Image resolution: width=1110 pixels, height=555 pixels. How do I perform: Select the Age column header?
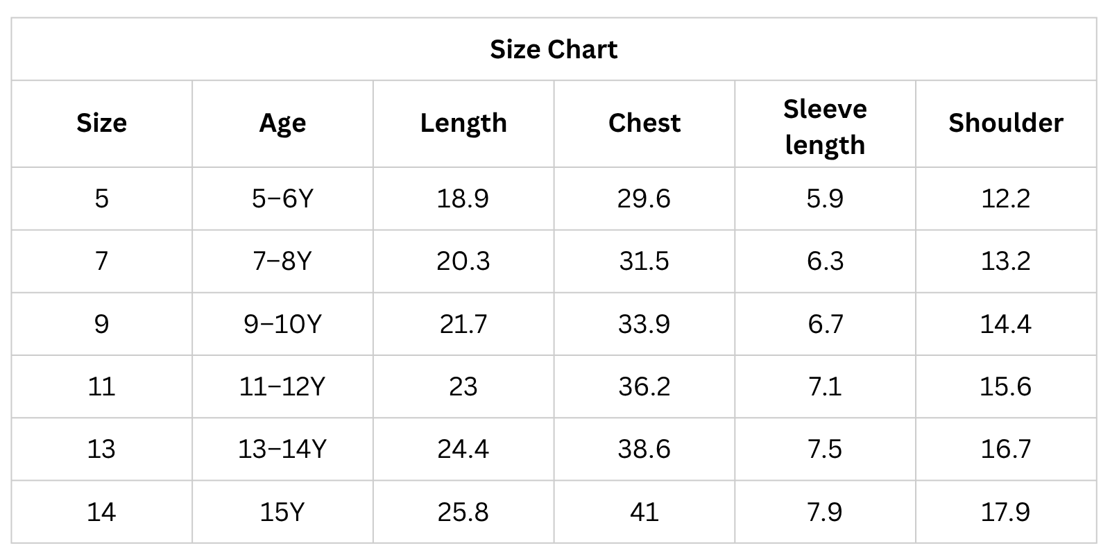click(282, 123)
